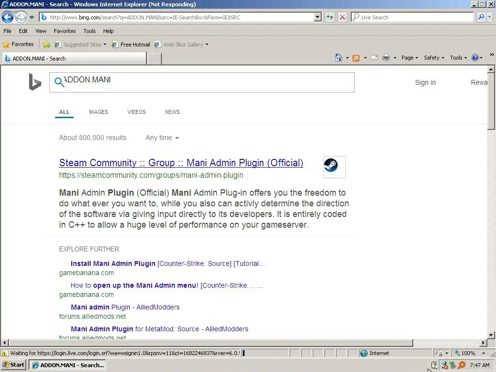Click the Sign in link
This screenshot has height=372, width=496.
(425, 82)
